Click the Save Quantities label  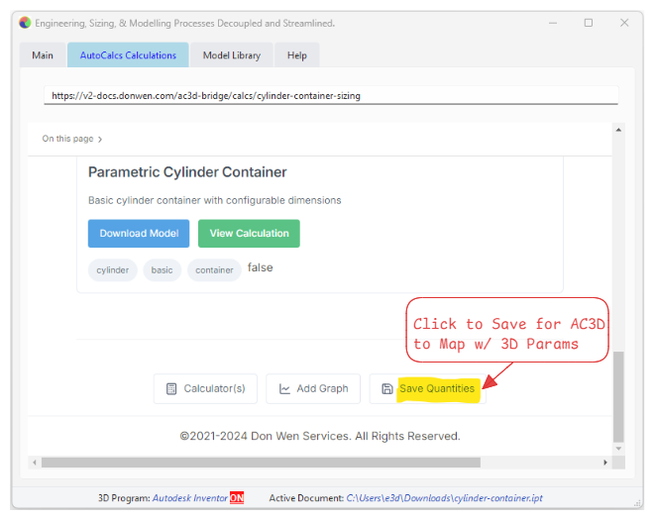click(x=437, y=388)
